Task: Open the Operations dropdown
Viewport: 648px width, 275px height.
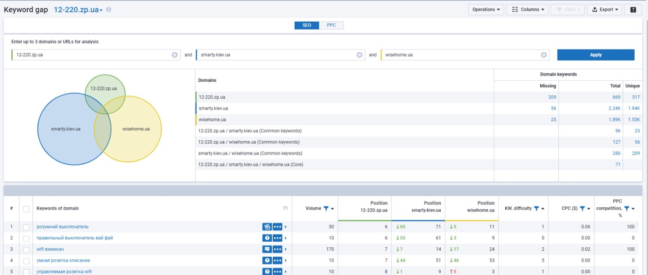Action: (486, 10)
